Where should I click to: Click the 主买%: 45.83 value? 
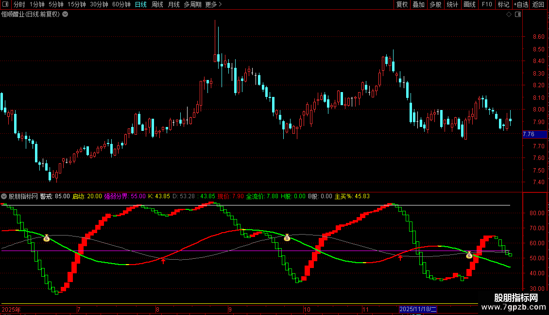pyautogui.click(x=352, y=196)
